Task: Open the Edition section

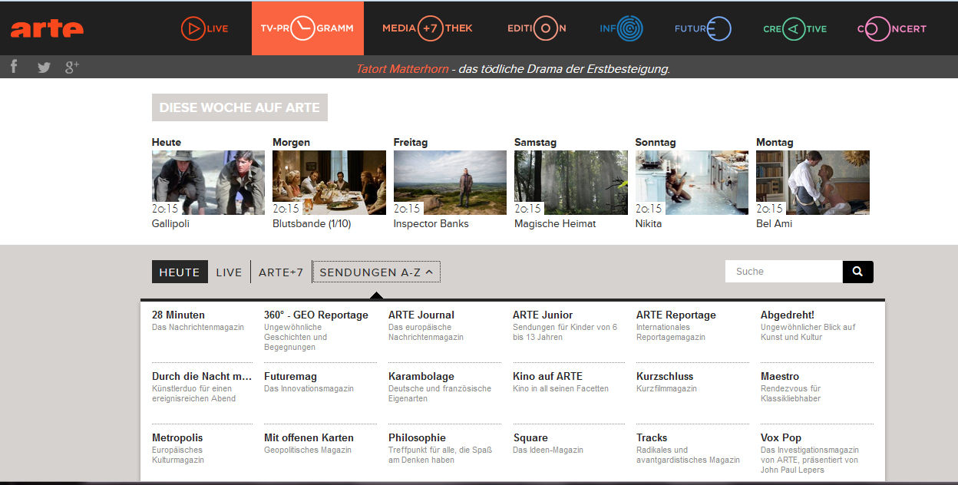Action: tap(537, 28)
